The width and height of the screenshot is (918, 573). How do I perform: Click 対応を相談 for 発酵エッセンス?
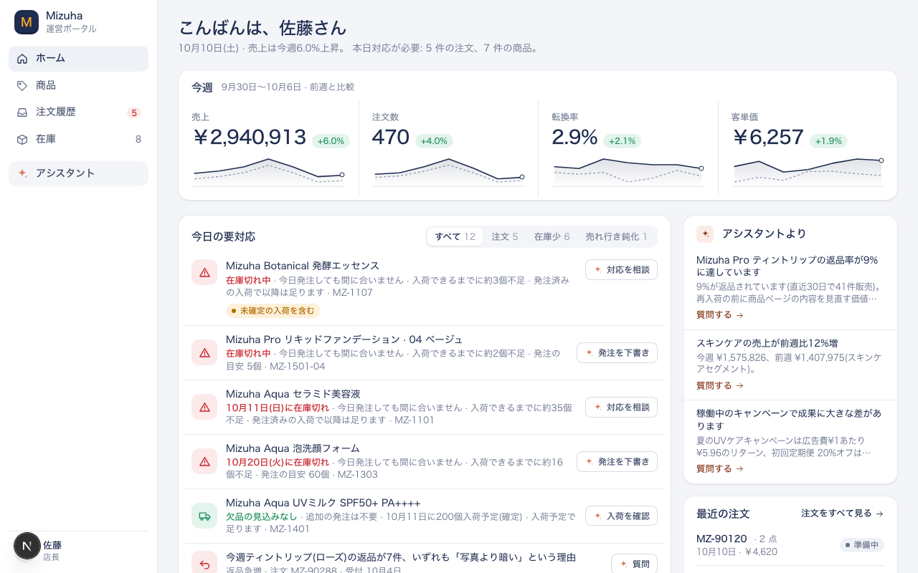621,269
